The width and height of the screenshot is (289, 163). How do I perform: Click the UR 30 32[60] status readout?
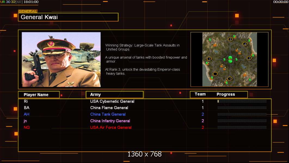[x=11, y=2]
